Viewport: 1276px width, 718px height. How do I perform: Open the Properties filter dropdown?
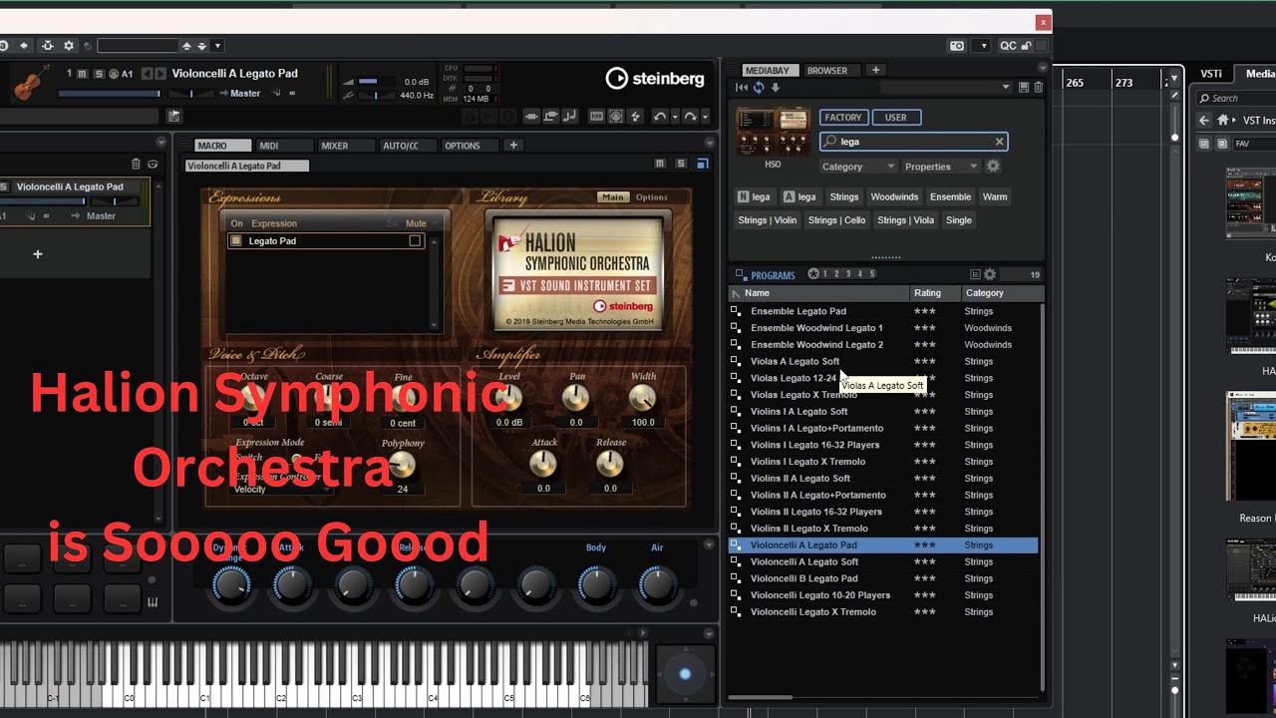click(940, 167)
